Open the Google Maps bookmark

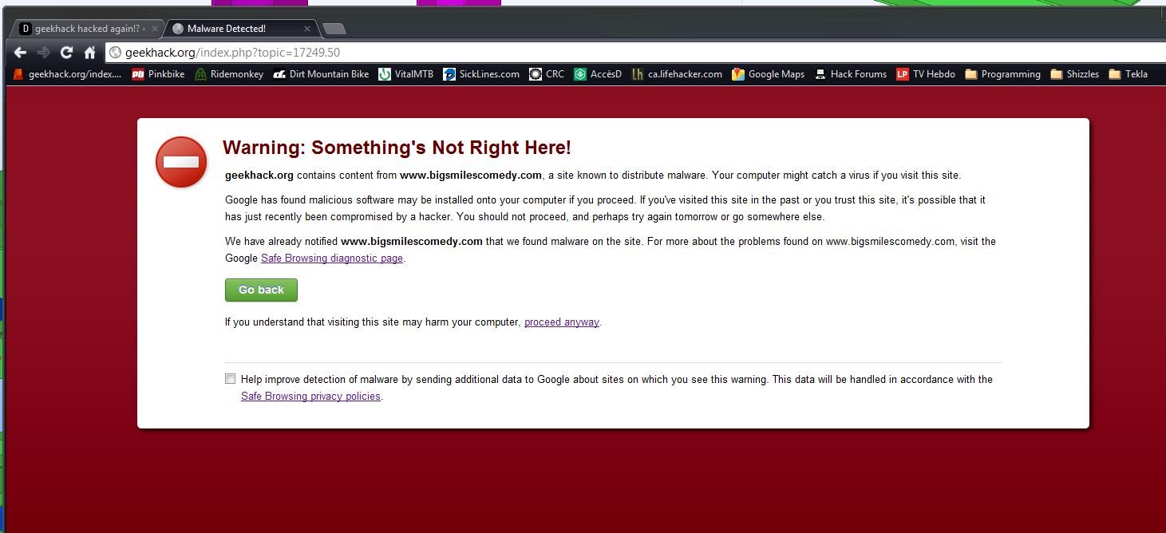(x=769, y=74)
